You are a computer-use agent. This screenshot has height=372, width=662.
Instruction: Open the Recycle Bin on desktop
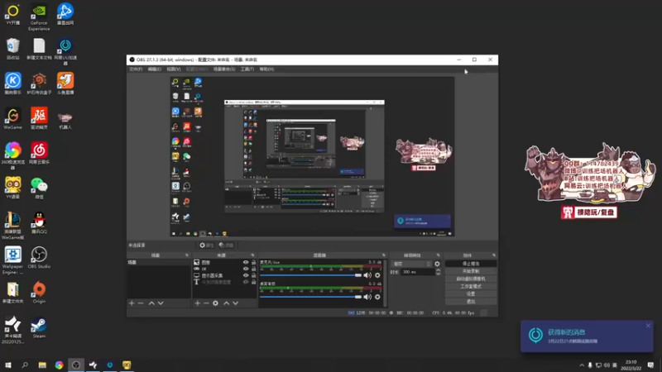pyautogui.click(x=12, y=49)
